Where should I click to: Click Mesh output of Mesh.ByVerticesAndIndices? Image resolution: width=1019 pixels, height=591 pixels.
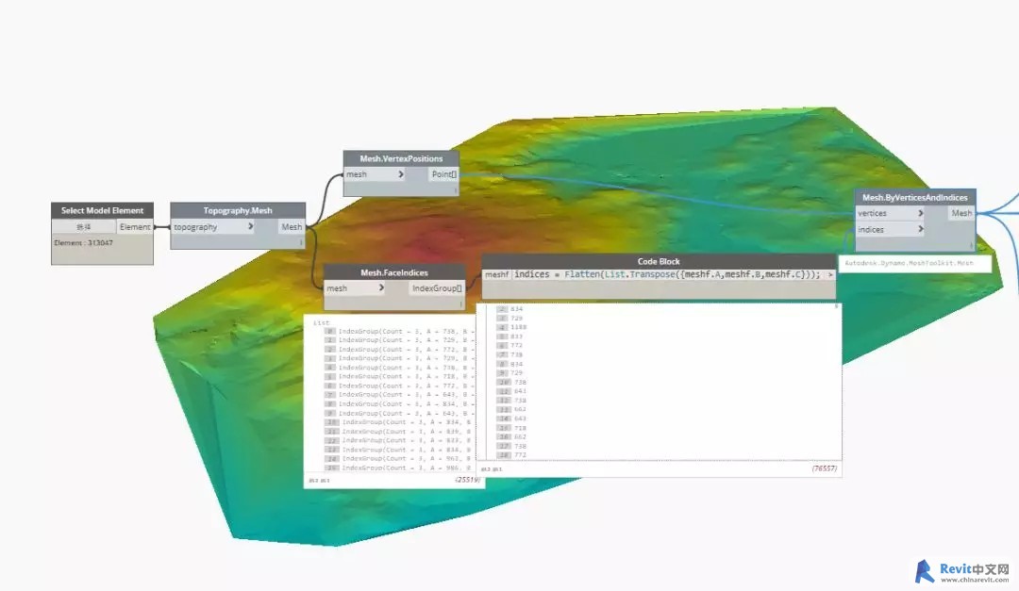[x=961, y=213]
